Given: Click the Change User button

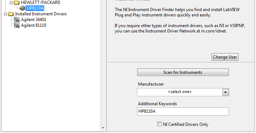Looking at the screenshot, I should [x=225, y=57].
